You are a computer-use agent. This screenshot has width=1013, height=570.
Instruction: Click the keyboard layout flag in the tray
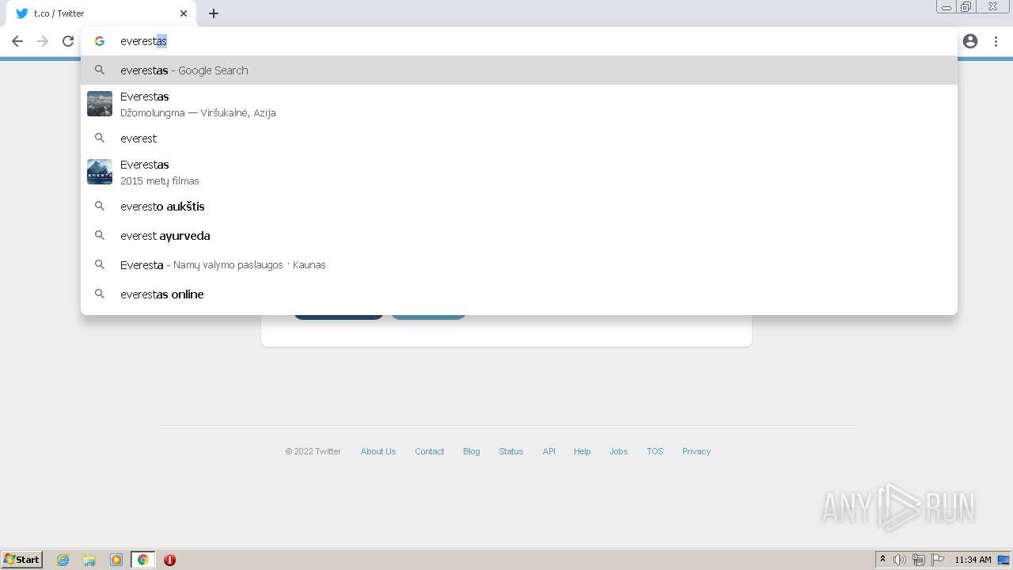coord(939,560)
